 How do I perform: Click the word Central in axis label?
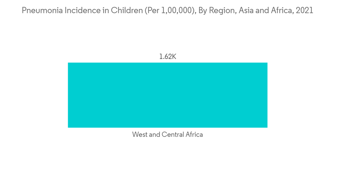pos(173,135)
